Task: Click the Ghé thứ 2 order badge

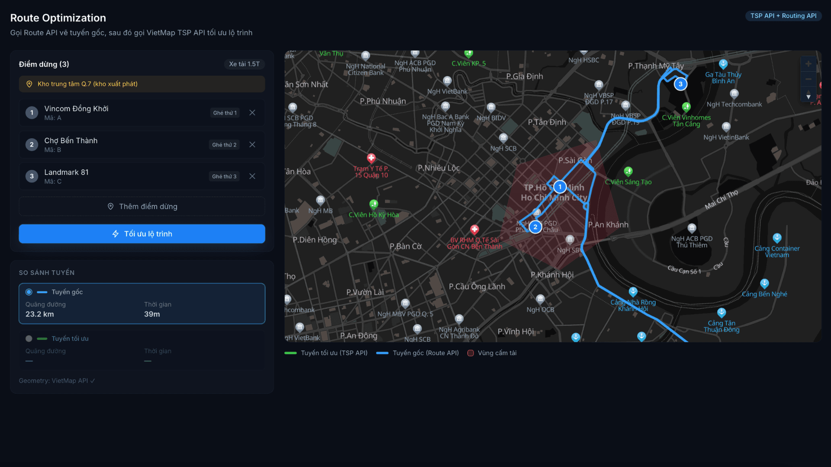Action: (x=225, y=145)
